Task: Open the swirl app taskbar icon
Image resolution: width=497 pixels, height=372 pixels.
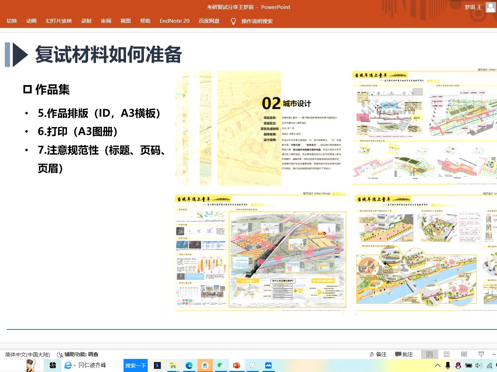Action: point(253,365)
